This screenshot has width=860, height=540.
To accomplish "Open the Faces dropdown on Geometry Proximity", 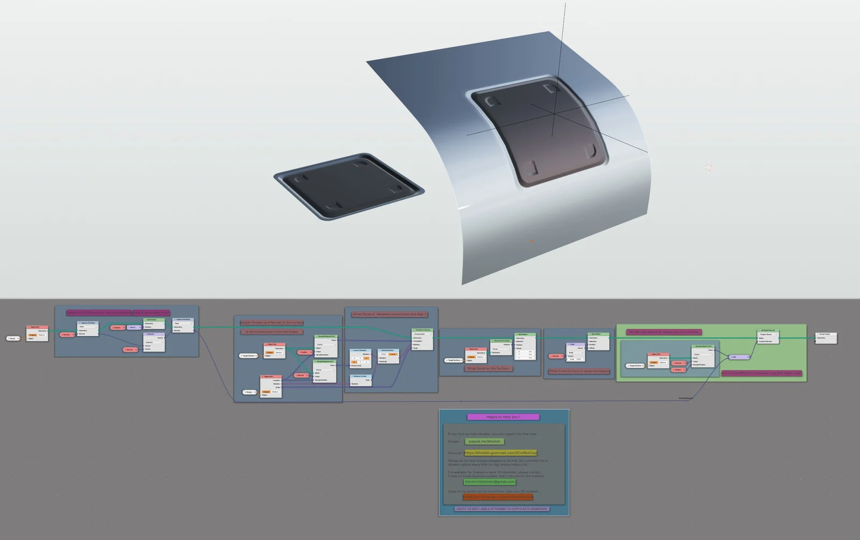I will pos(501,349).
